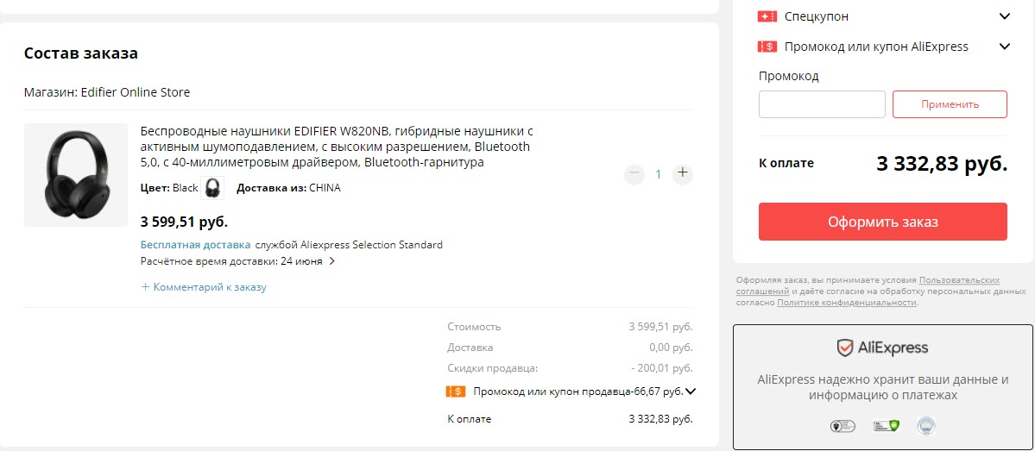Click the Магазин: Edifier Online Store text
Viewport: 1035px width, 451px height.
107,92
